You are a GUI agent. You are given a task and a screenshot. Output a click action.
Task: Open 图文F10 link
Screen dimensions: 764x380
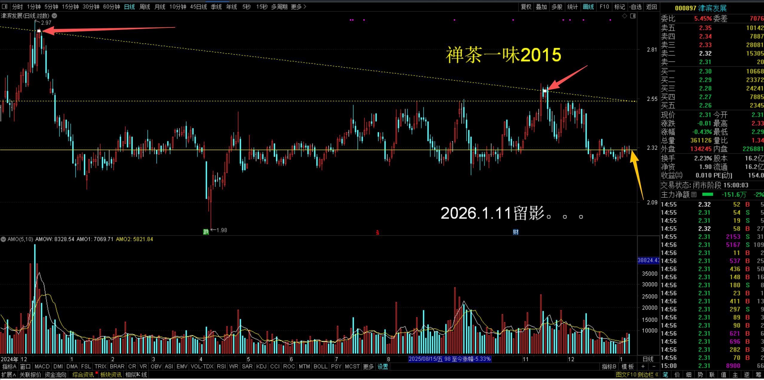[626, 375]
